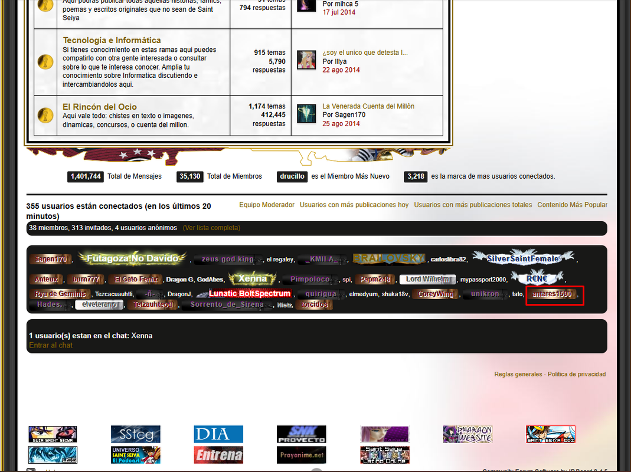Open Anteux user badge
The width and height of the screenshot is (631, 472).
tap(46, 279)
